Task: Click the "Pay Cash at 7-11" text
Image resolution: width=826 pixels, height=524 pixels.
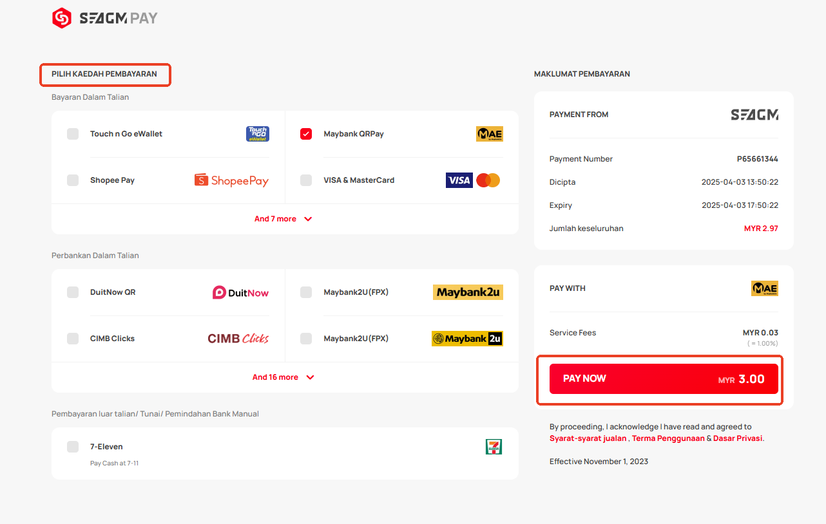Action: (114, 463)
